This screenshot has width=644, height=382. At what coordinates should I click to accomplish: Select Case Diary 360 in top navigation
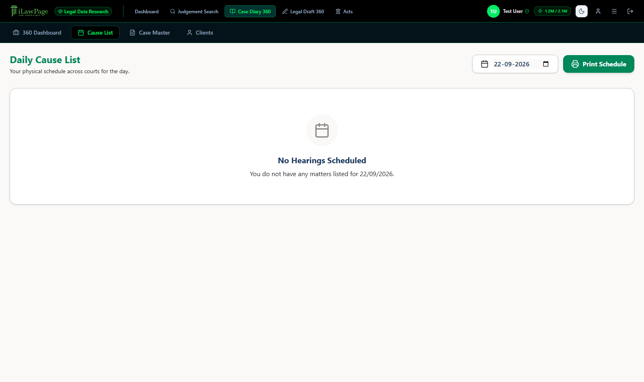click(x=250, y=12)
